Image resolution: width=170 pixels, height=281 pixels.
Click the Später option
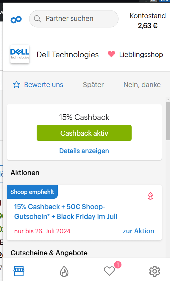pos(93,85)
